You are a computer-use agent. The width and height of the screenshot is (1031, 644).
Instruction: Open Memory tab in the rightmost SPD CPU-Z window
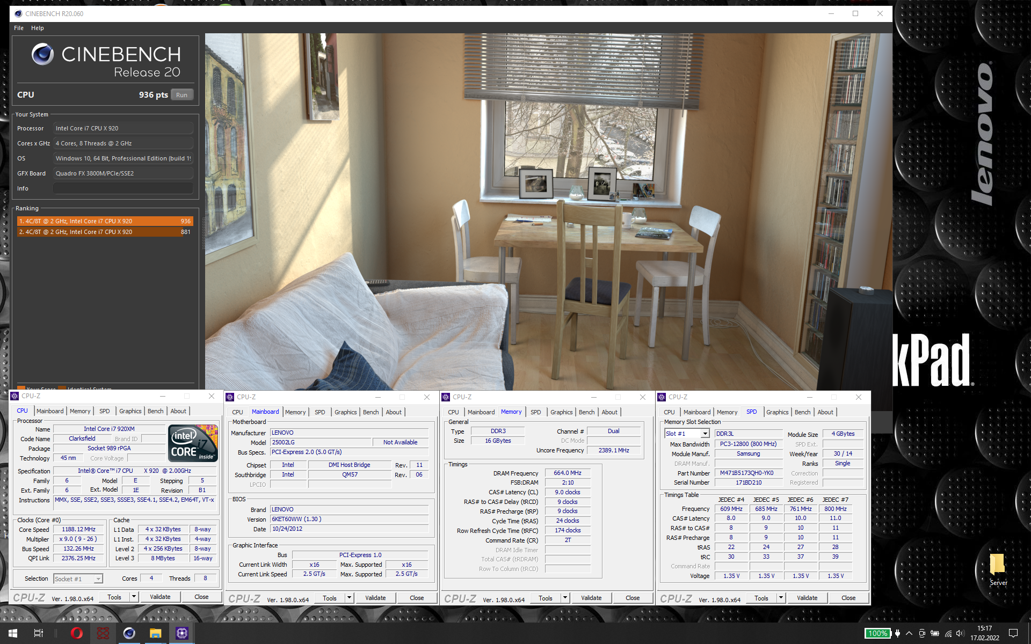727,412
